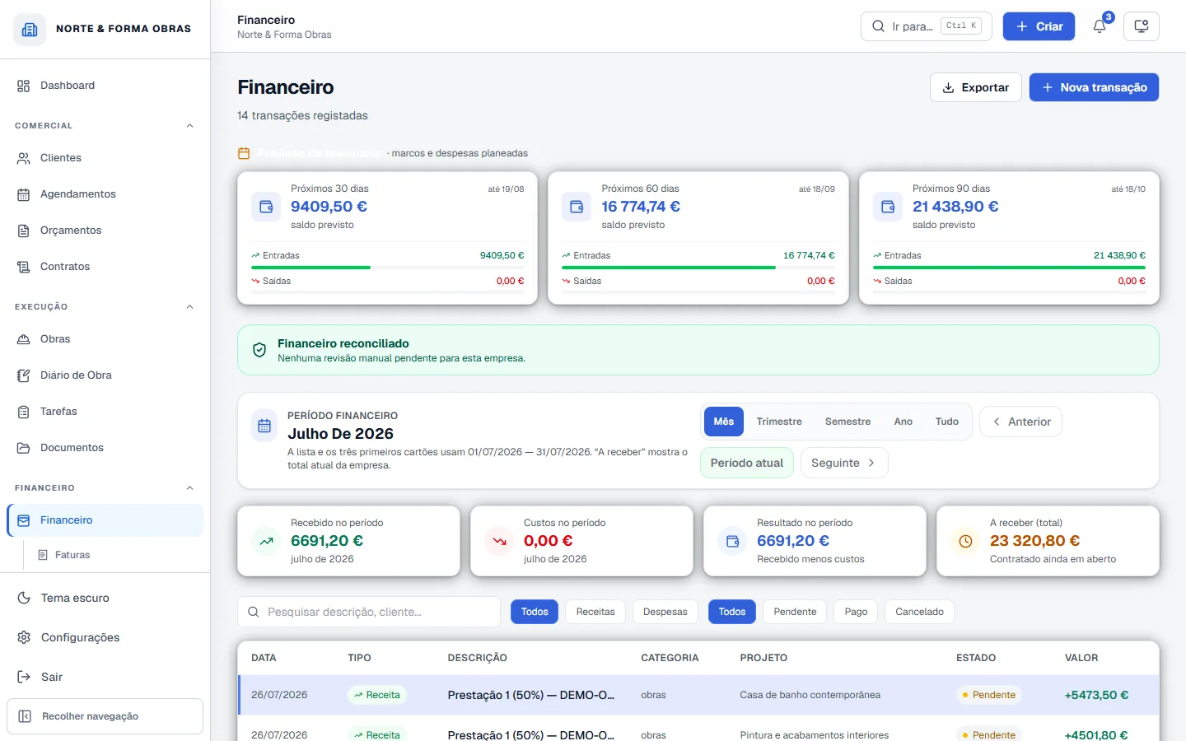Go to Seguinte period
Image resolution: width=1186 pixels, height=741 pixels.
844,463
